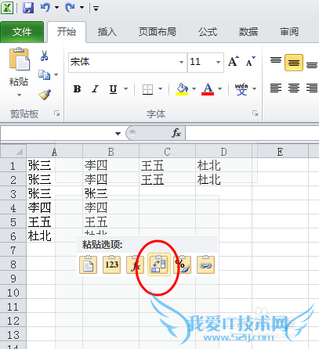Select the Format Painter brush

click(x=45, y=95)
